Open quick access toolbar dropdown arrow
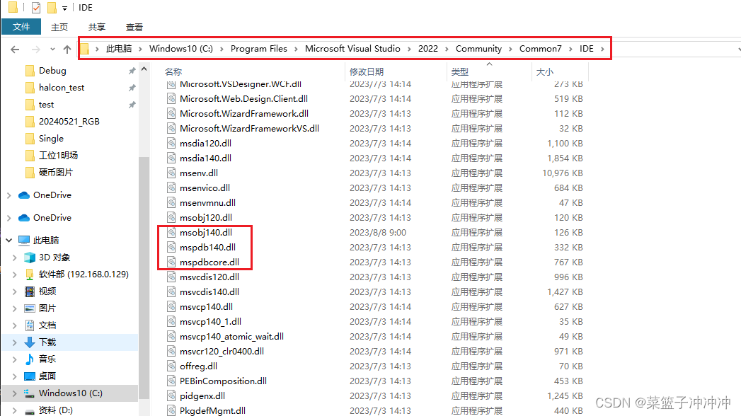The image size is (741, 416). coord(64,8)
